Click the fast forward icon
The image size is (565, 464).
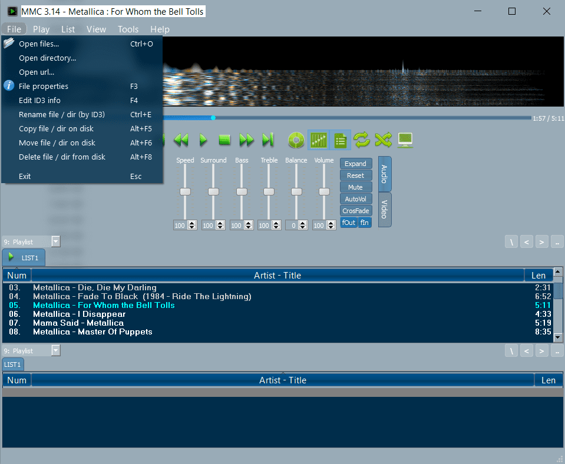(x=246, y=140)
